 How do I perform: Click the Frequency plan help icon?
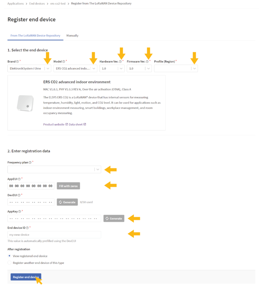(x=30, y=162)
